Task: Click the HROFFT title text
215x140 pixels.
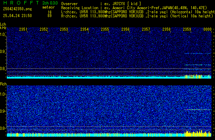Action: point(21,3)
